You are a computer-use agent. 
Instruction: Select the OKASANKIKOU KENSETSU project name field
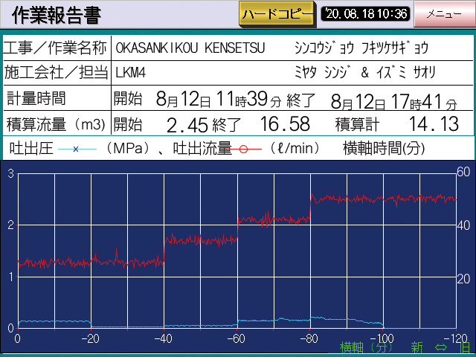point(187,48)
